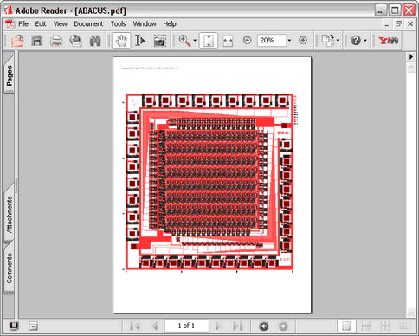Open the View menu
Image resolution: width=419 pixels, height=336 pixels.
coord(60,23)
